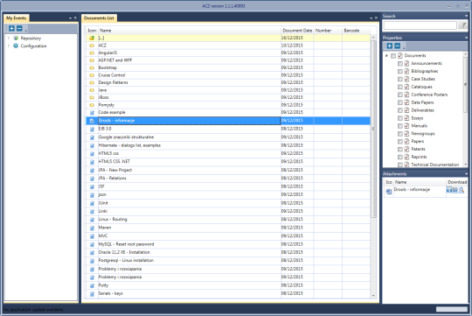Image resolution: width=472 pixels, height=316 pixels.
Task: Tick the Announcements checkbox
Action: (x=400, y=64)
